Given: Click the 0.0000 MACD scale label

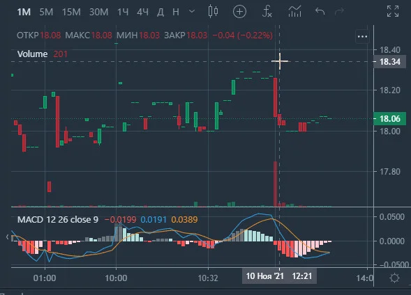Looking at the screenshot, I should [x=392, y=241].
